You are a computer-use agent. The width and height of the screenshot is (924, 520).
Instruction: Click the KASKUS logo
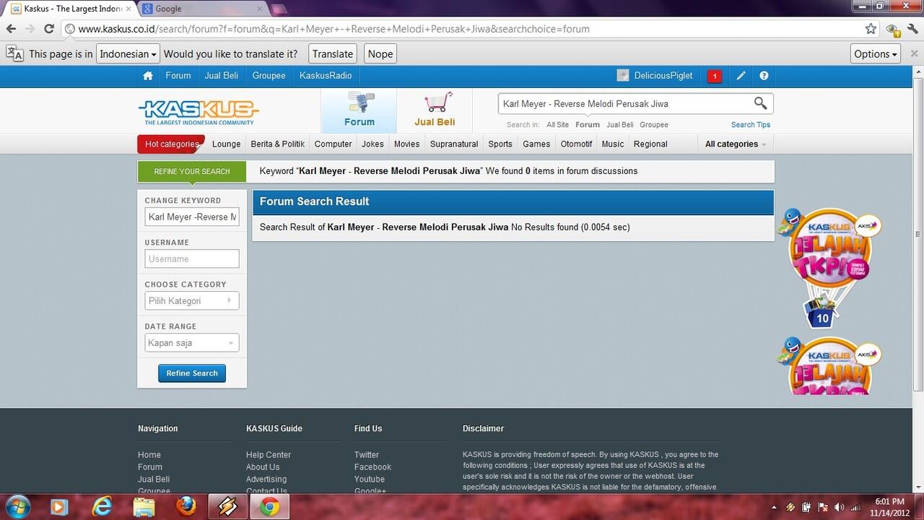[x=199, y=112]
